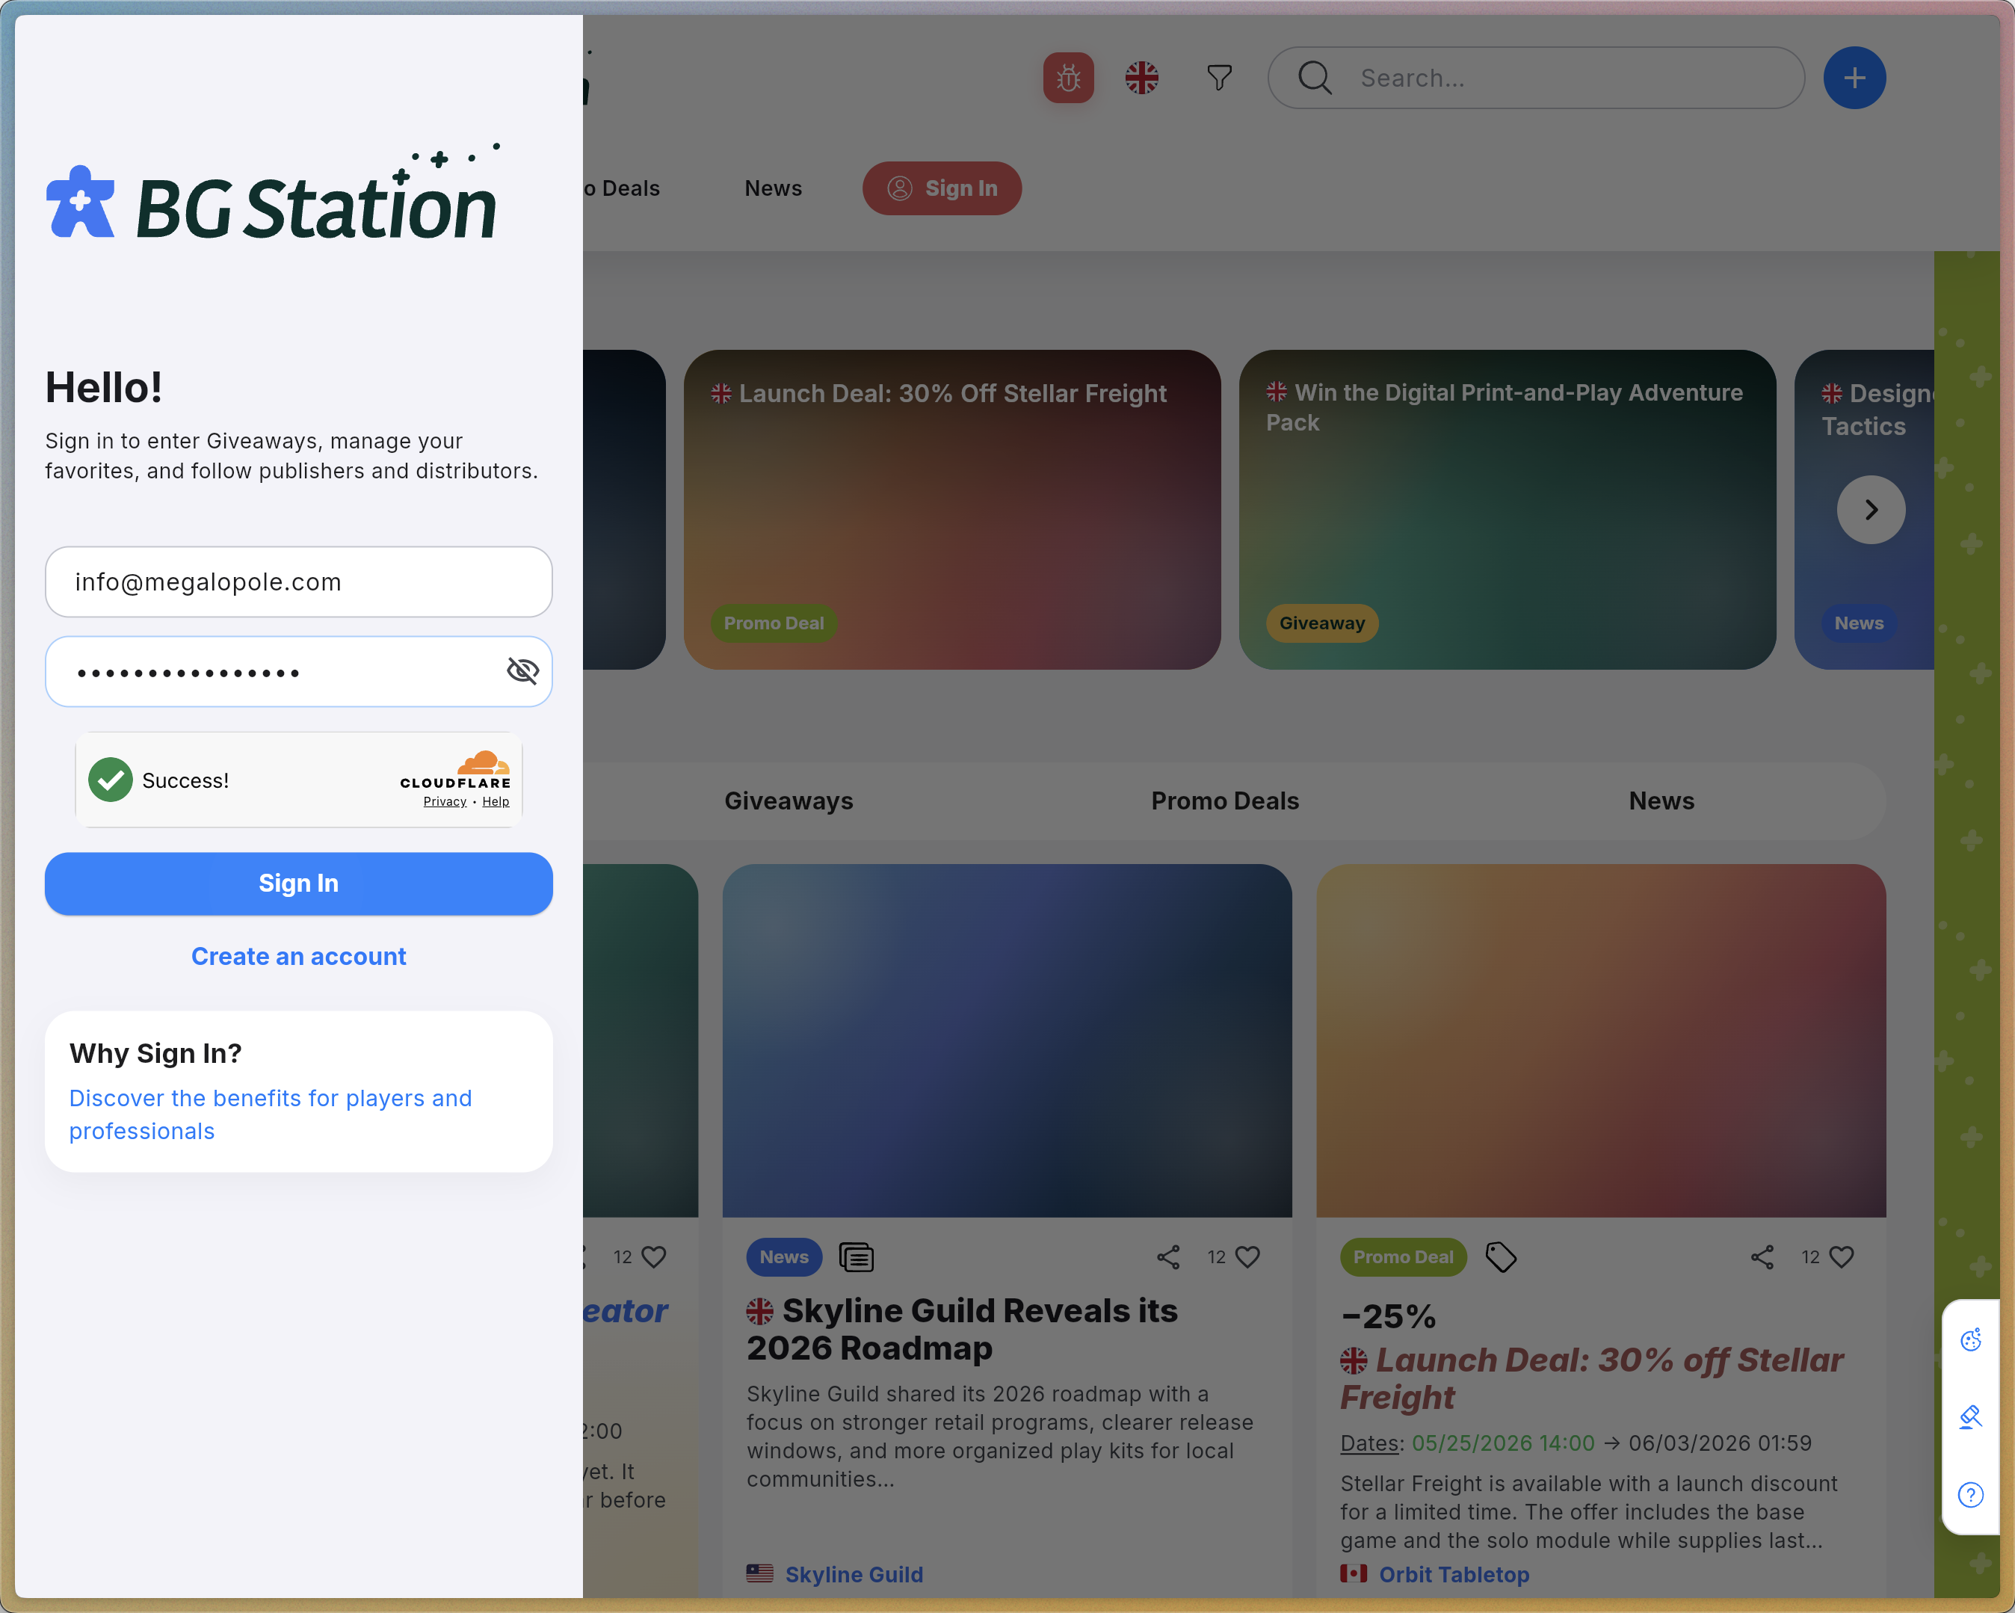
Task: Click the Stellar Freight card image
Action: (1600, 1040)
